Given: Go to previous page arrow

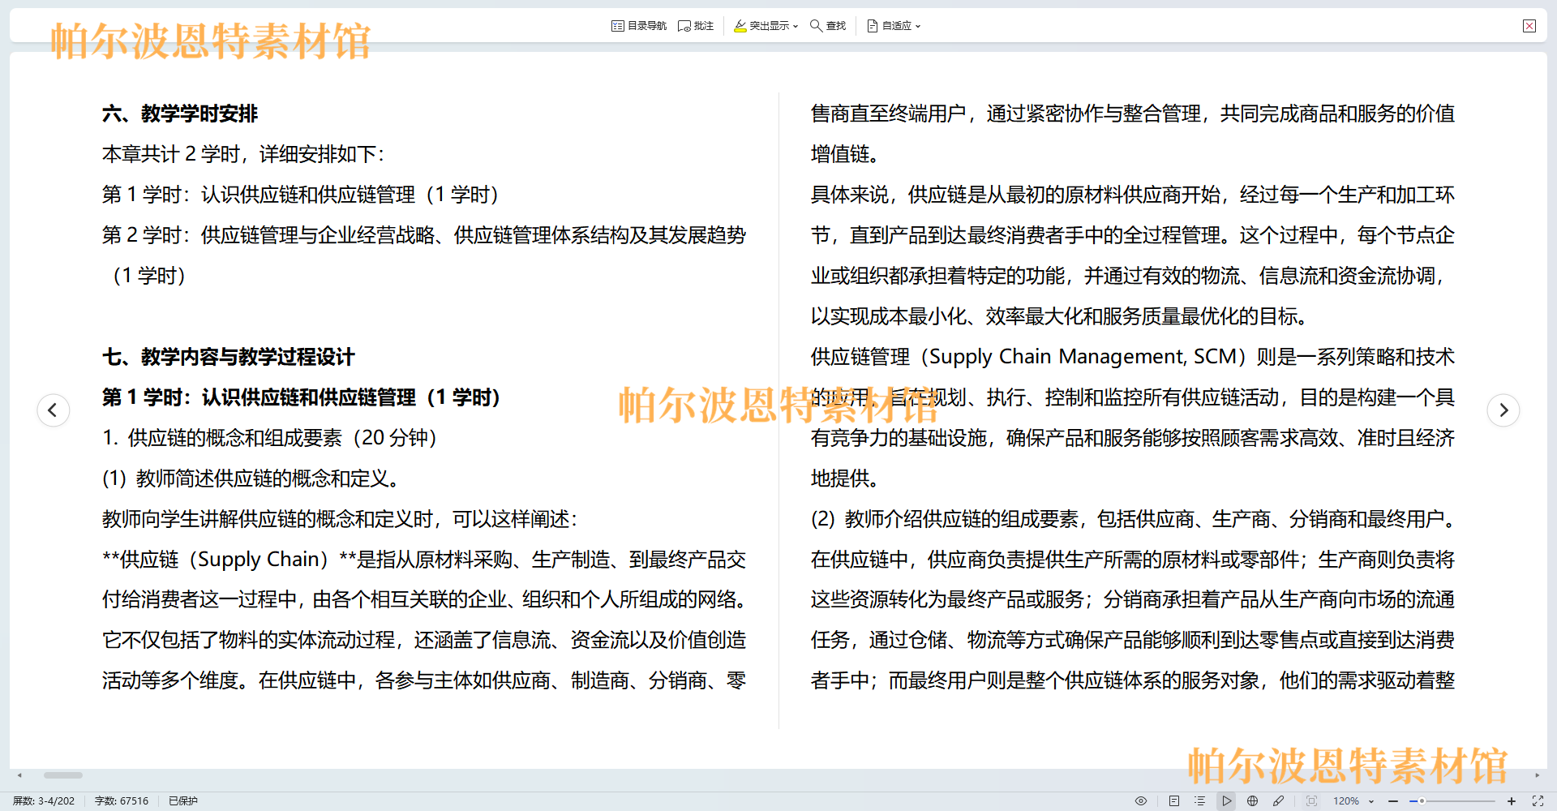Looking at the screenshot, I should (54, 410).
